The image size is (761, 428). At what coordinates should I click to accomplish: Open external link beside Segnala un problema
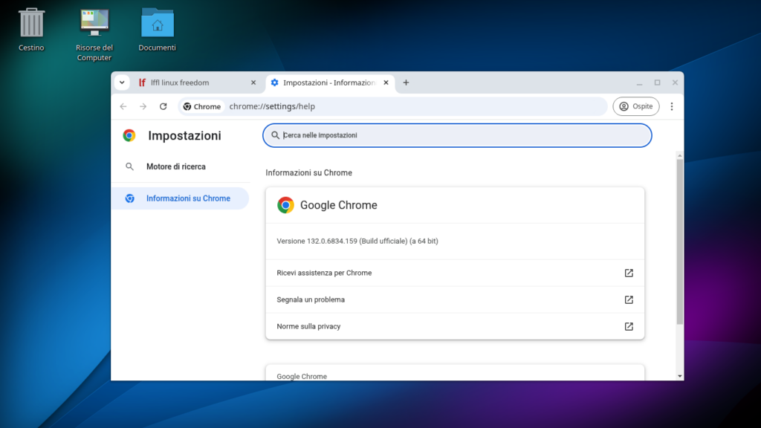(x=629, y=299)
